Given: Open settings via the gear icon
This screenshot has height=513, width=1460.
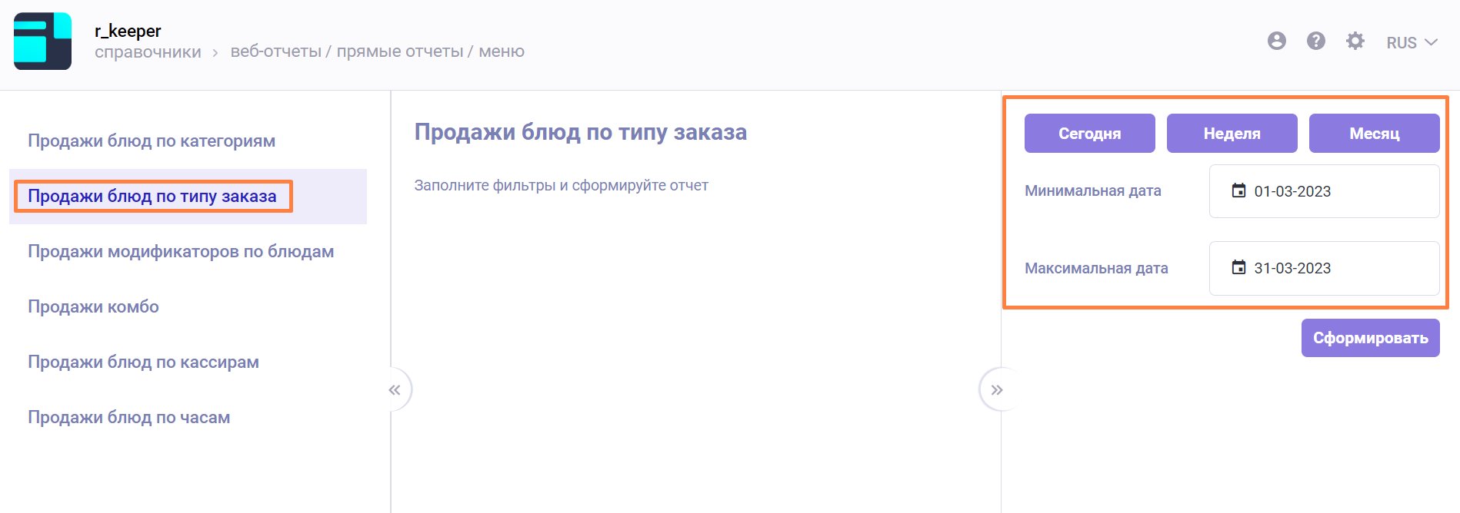Looking at the screenshot, I should click(x=1355, y=41).
